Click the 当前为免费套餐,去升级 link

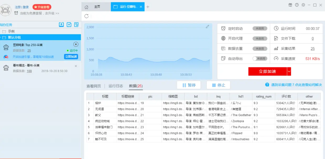pos(40,13)
